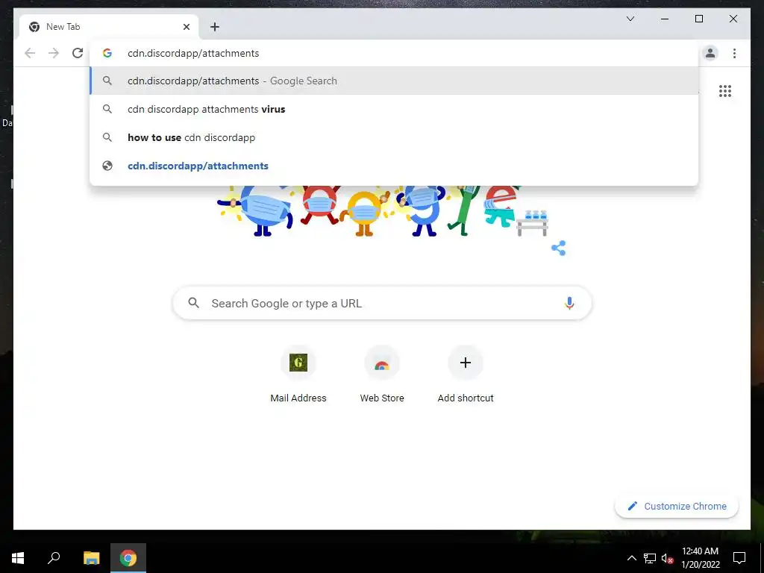Viewport: 764px width, 573px height.
Task: Click the browser back arrow
Action: point(30,53)
